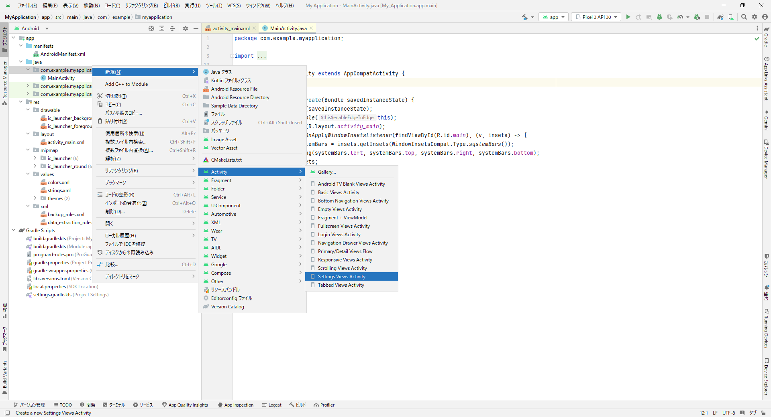Click the Search Everywhere magnifier icon
The height and width of the screenshot is (417, 771).
coord(744,17)
